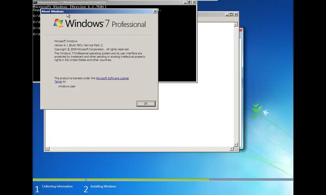326x195 pixels.
Task: Click the 'Installing Windows' step label
Action: (x=103, y=186)
